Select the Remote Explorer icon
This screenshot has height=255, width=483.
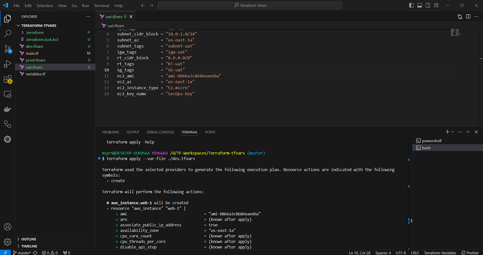point(7,93)
